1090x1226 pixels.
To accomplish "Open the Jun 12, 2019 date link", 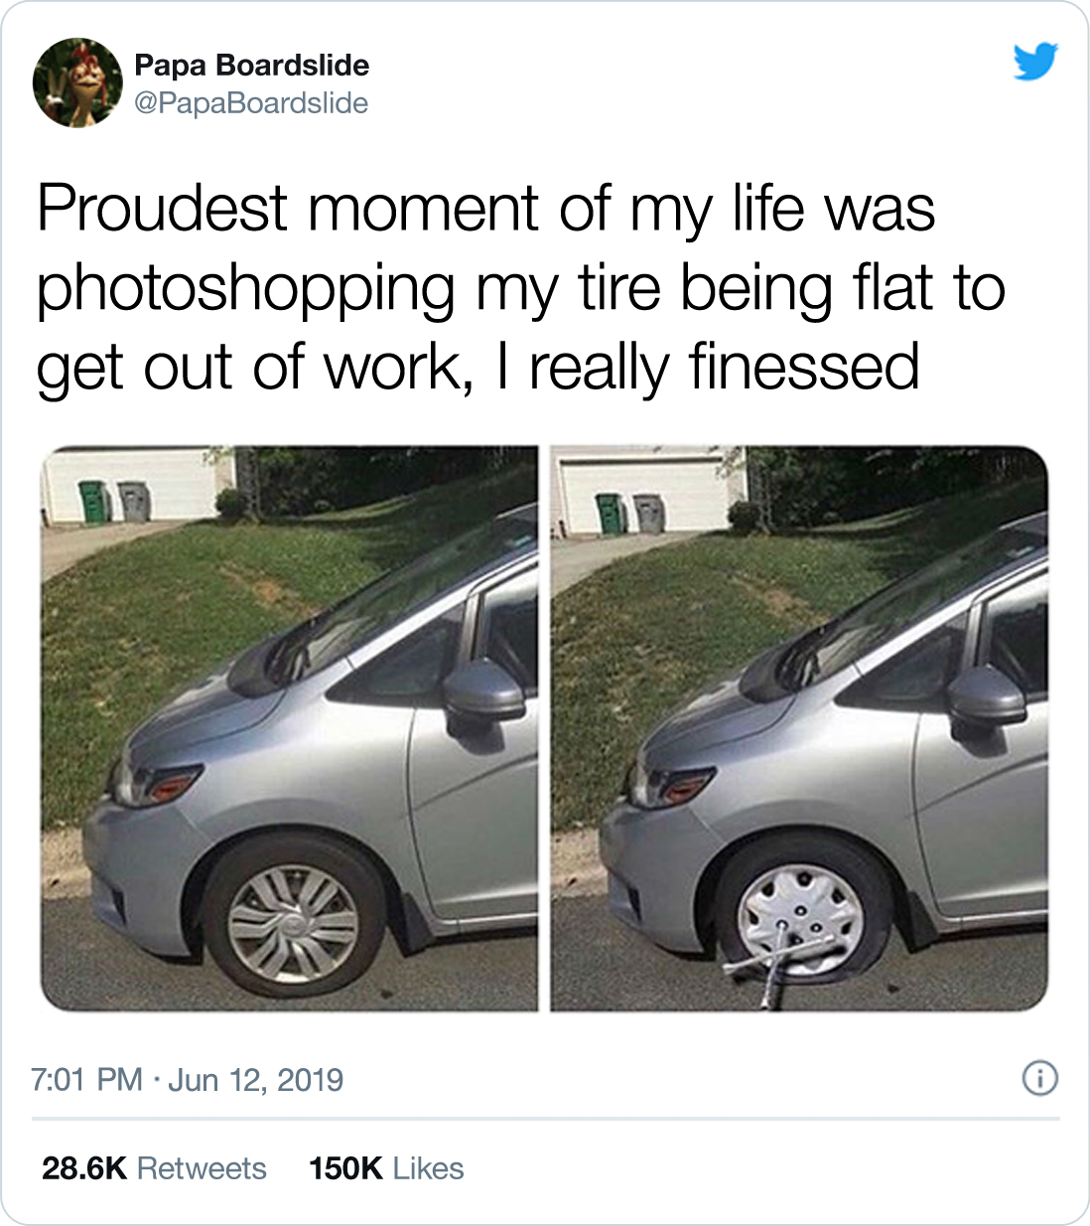I will pyautogui.click(x=255, y=1080).
